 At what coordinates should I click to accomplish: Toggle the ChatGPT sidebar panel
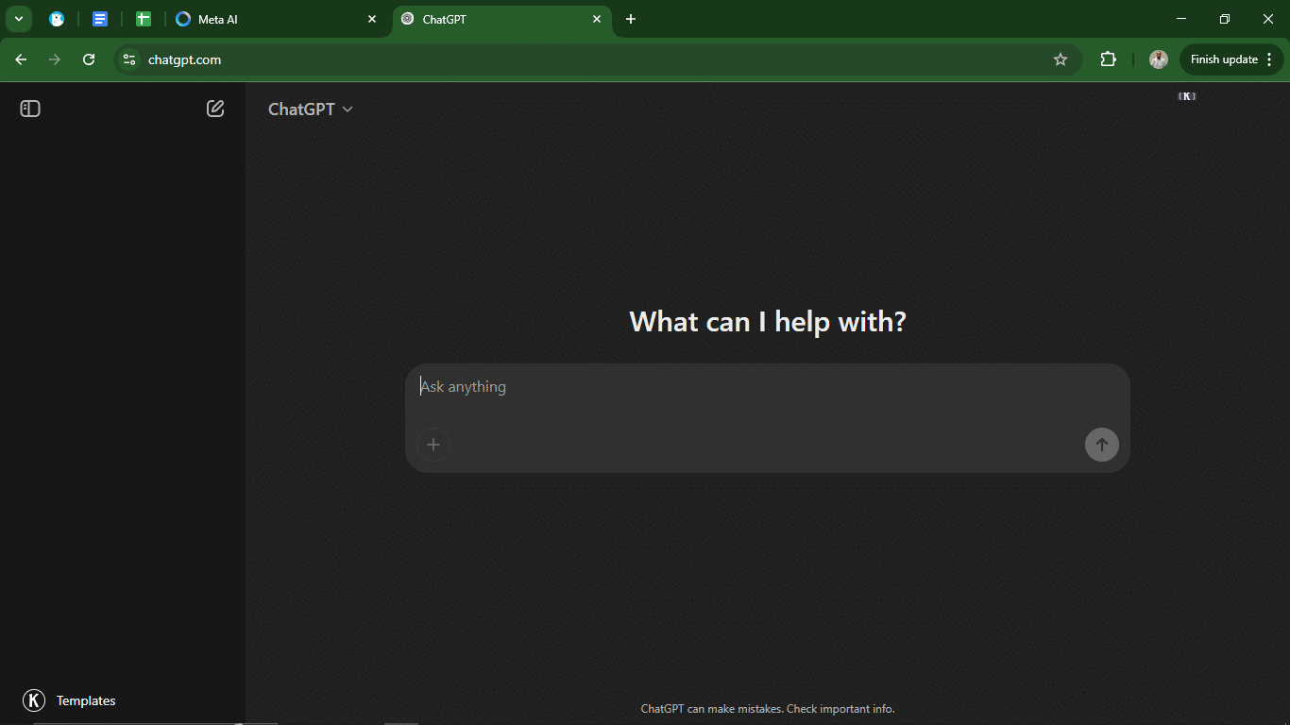(x=30, y=109)
